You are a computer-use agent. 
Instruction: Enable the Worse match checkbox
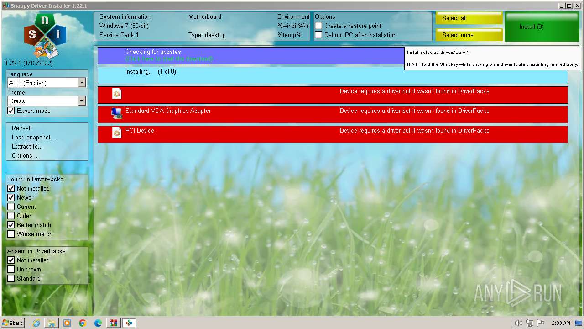coord(11,234)
